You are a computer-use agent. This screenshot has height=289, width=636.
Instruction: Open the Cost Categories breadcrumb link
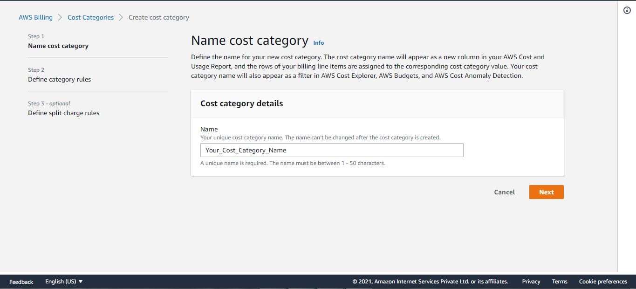[x=90, y=17]
